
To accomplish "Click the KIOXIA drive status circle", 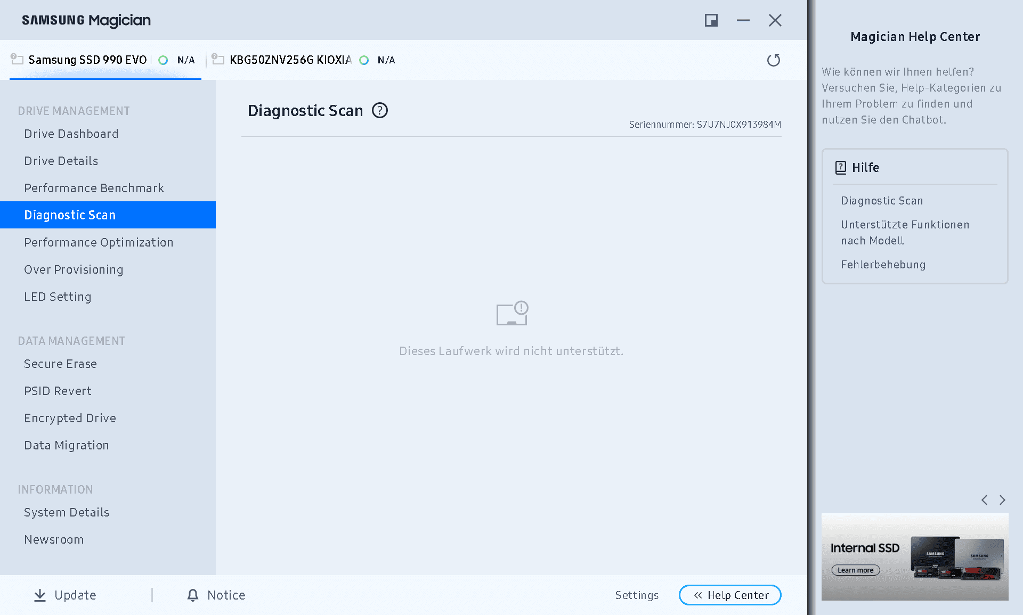I will pyautogui.click(x=364, y=60).
